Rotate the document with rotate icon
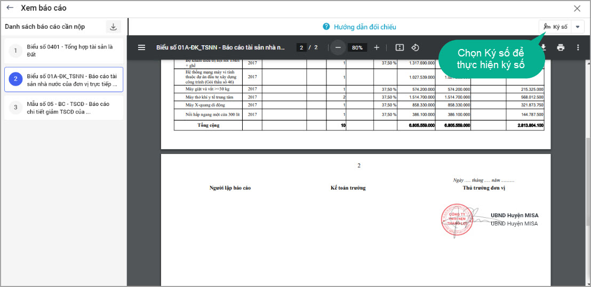 415,47
